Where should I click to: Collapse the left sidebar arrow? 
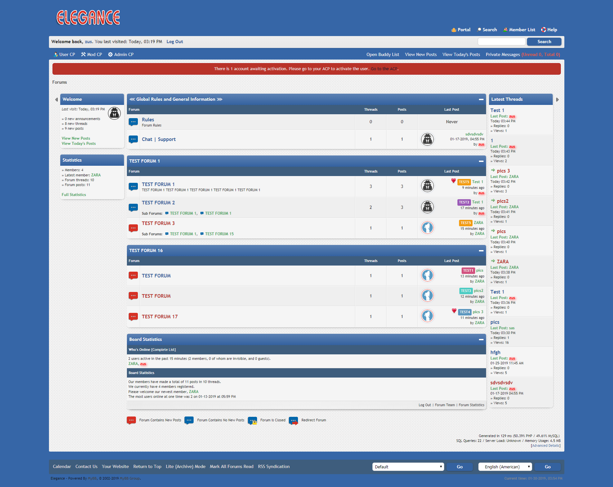coord(56,99)
